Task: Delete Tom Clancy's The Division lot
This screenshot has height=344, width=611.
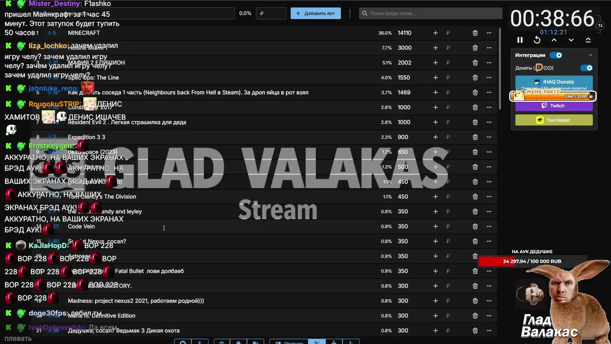Action: (x=475, y=196)
